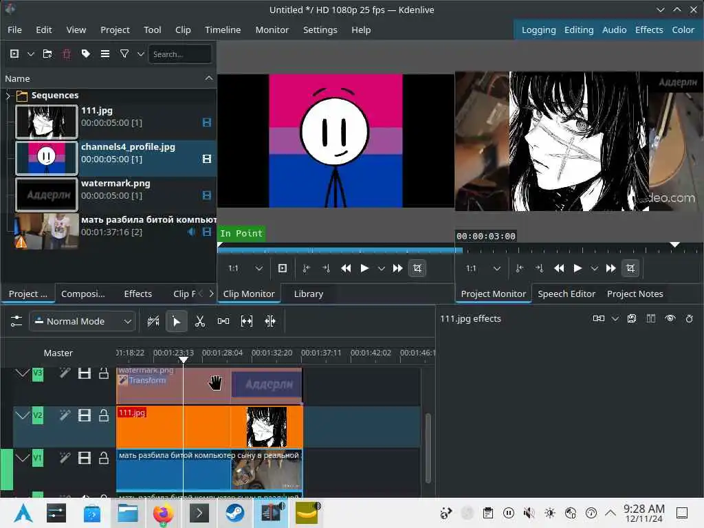Switch to the Audio workspace
This screenshot has width=704, height=528.
point(614,30)
